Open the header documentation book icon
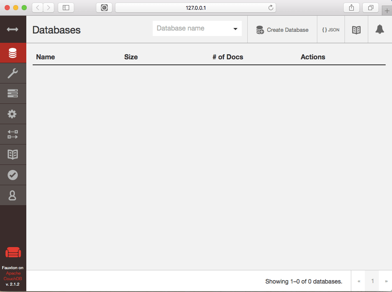This screenshot has width=392, height=292. click(356, 30)
